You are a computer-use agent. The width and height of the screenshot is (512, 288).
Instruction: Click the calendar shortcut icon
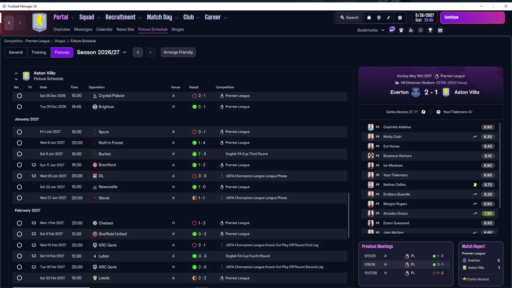[440, 30]
